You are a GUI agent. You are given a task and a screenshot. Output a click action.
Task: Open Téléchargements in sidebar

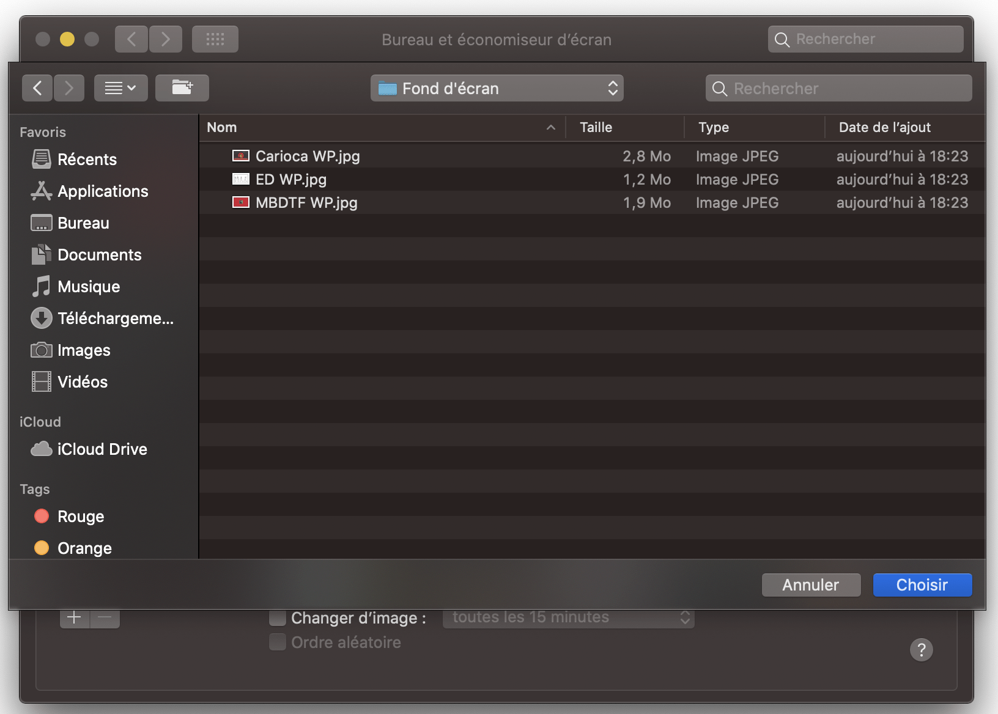(103, 318)
